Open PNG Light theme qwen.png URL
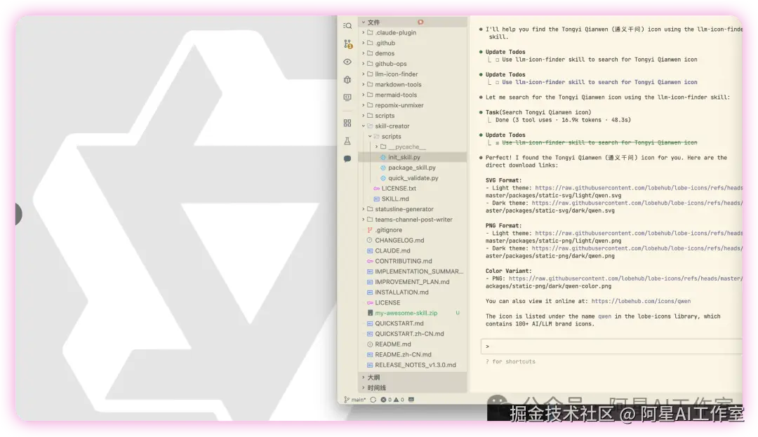The height and width of the screenshot is (437, 758). tap(639, 233)
